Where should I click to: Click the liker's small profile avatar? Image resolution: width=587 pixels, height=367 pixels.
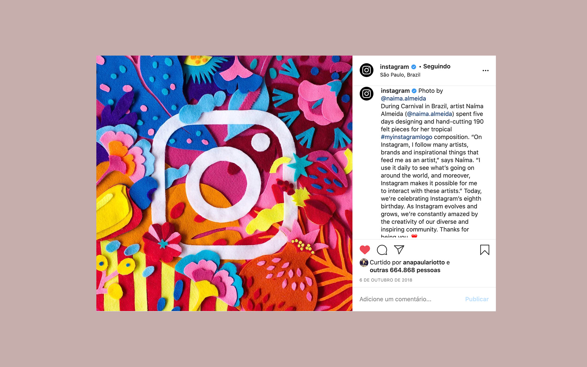tap(364, 263)
